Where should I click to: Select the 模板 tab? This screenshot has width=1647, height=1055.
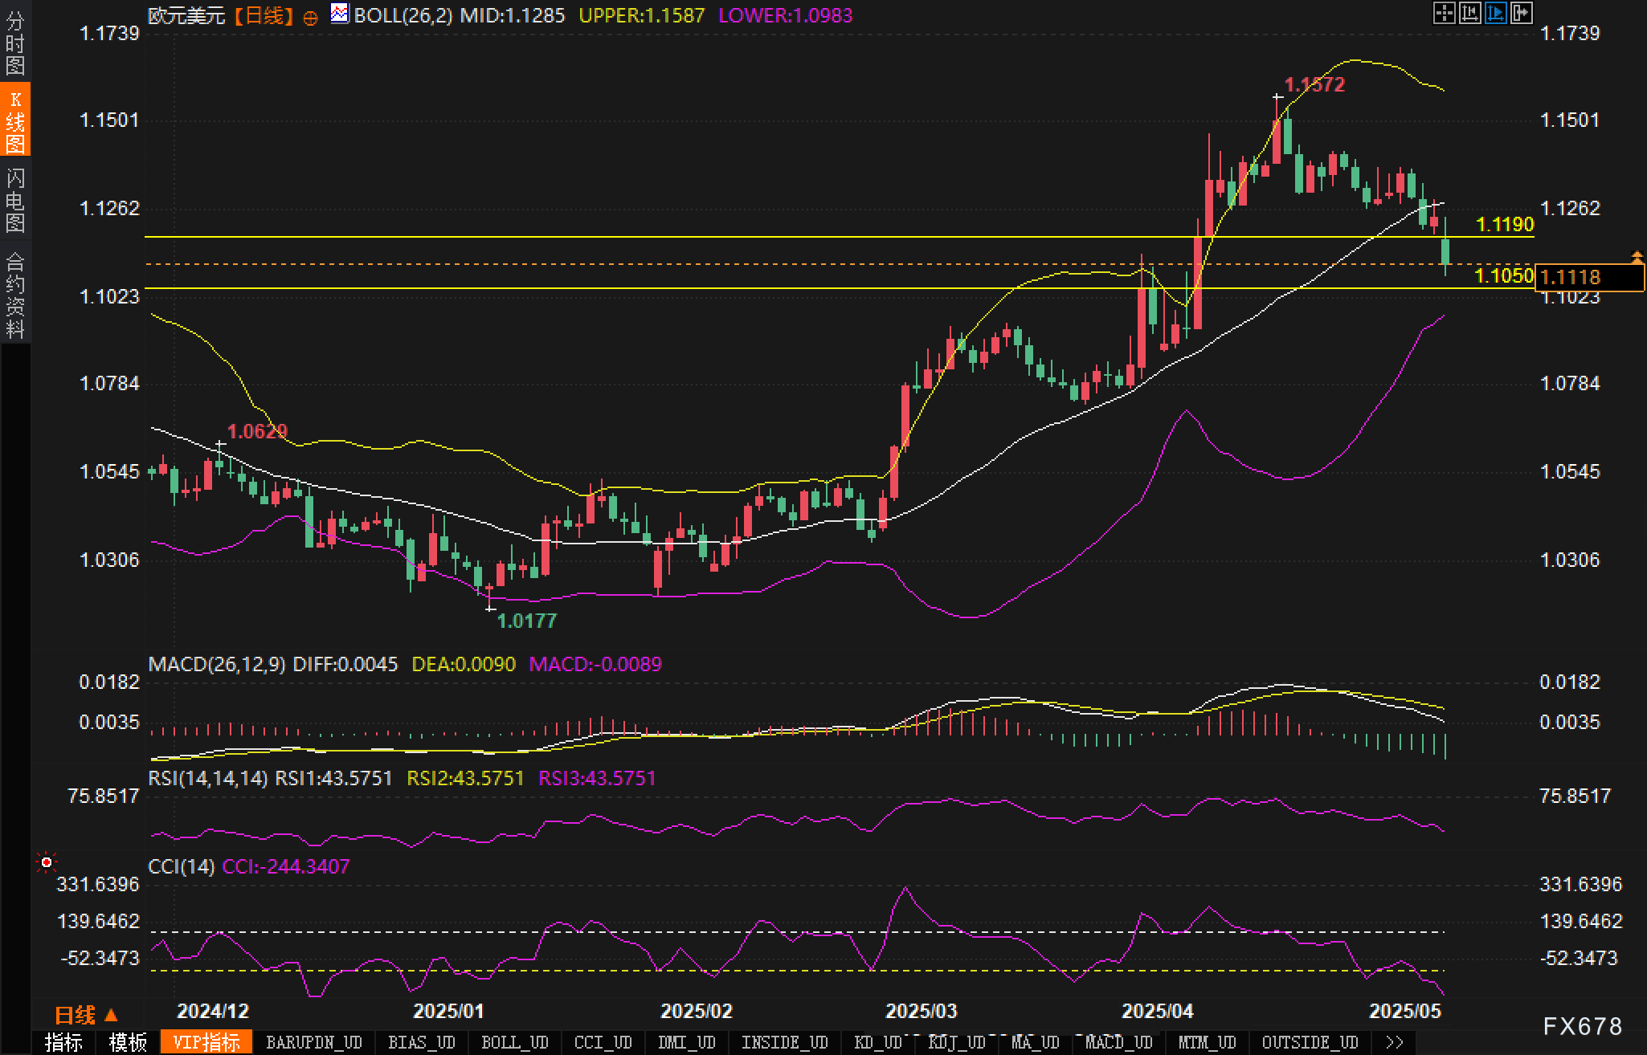tap(128, 1042)
